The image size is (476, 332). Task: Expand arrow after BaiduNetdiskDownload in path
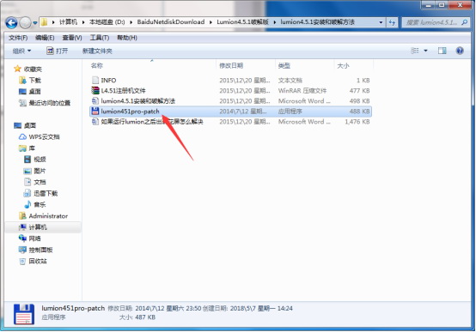[211, 22]
